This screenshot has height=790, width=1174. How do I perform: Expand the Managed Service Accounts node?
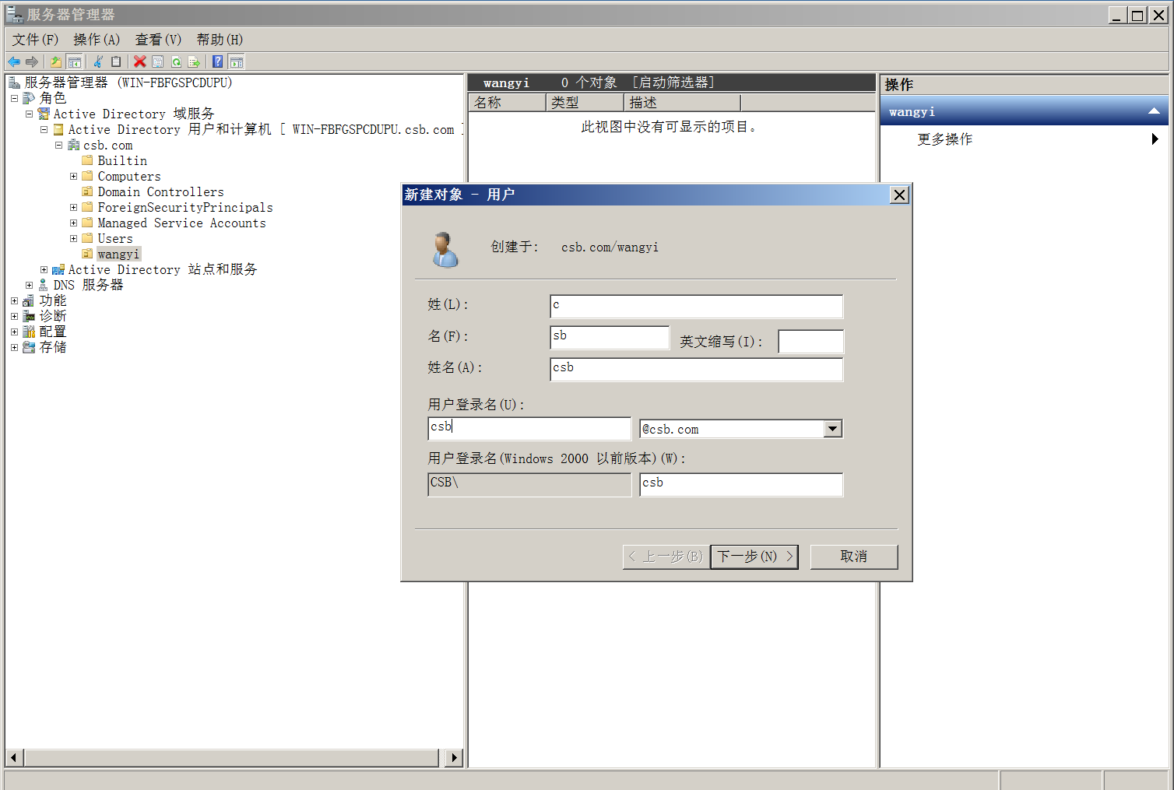(73, 223)
